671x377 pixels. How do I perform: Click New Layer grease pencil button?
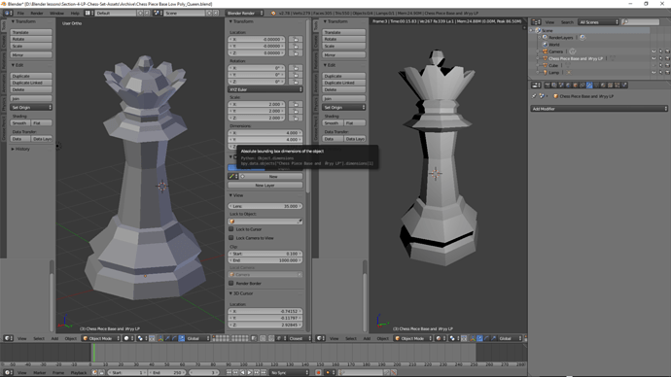(x=265, y=185)
